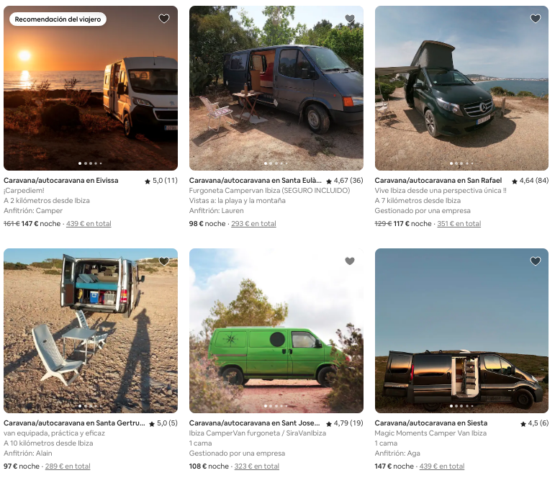Click the 4,64 star rating for San Rafael
The image size is (555, 478).
531,181
